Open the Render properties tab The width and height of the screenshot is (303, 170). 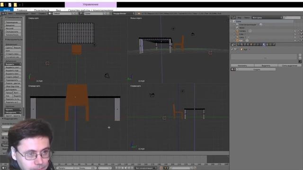click(239, 44)
